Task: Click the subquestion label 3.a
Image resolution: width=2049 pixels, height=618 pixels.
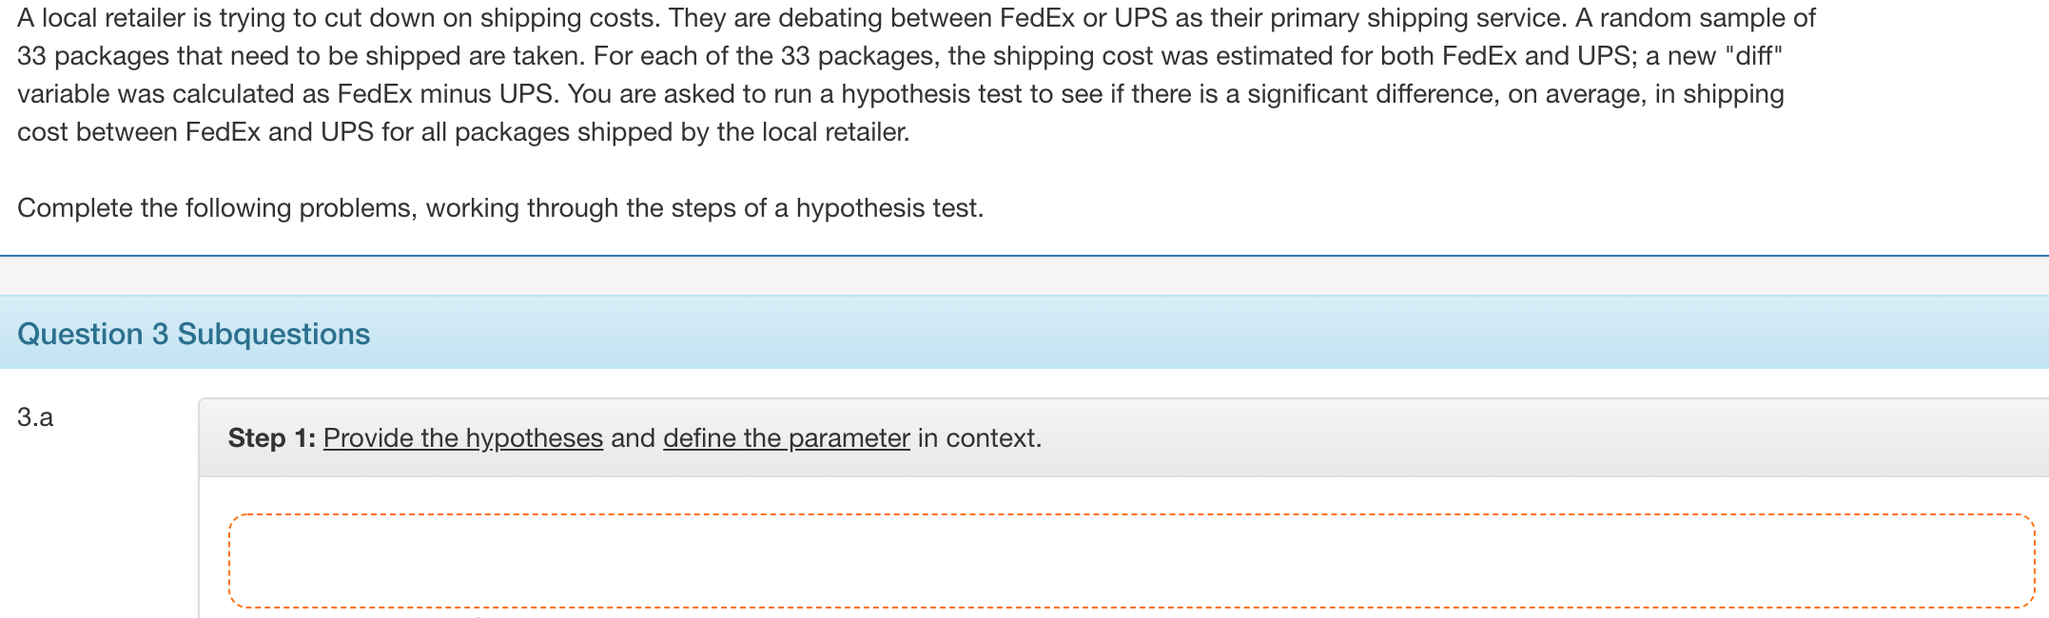Action: pos(35,415)
